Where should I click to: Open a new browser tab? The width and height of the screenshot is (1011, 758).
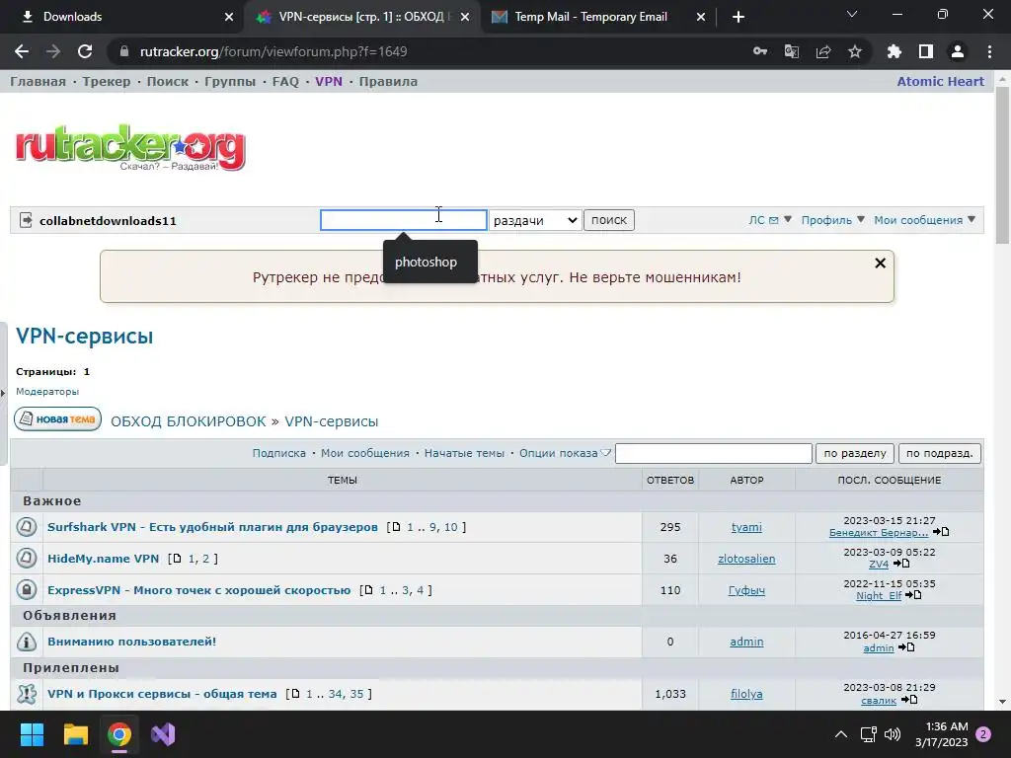pos(739,17)
